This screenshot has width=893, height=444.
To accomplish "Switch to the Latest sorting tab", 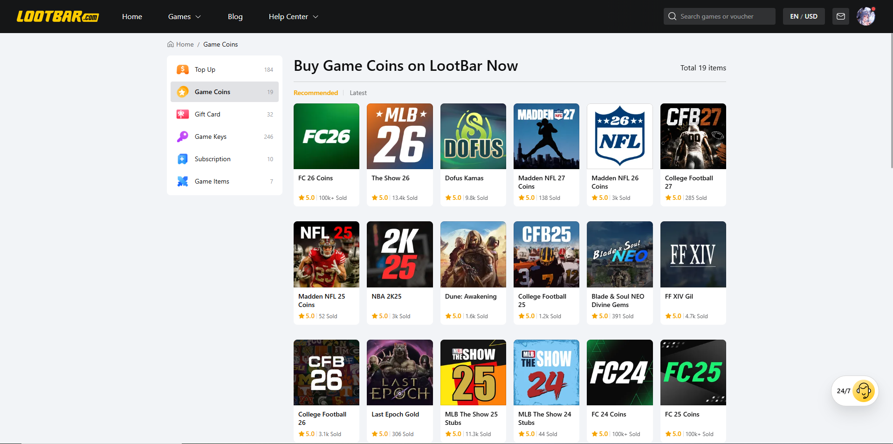I will coord(358,93).
